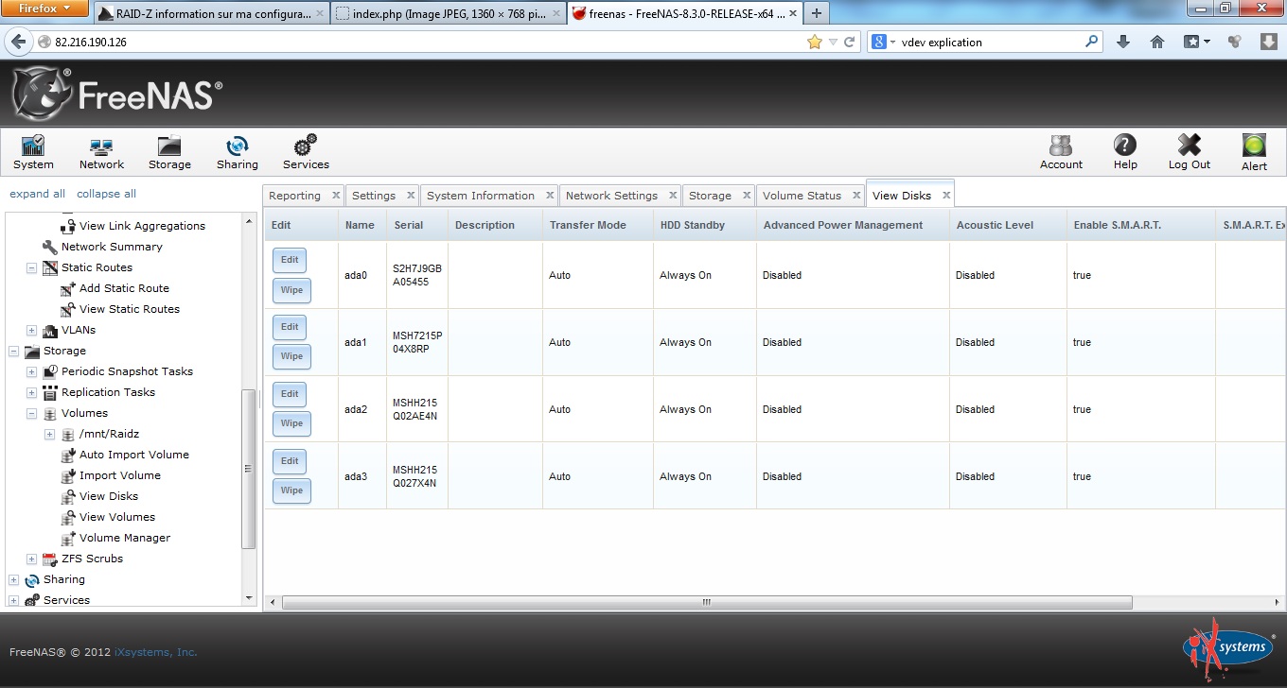
Task: Collapse the Volumes tree node
Action: (x=31, y=413)
